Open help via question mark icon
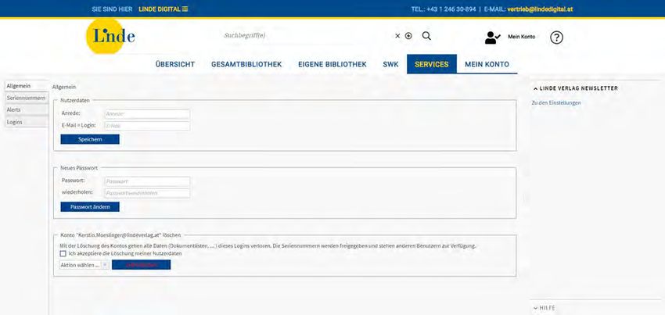 (556, 37)
